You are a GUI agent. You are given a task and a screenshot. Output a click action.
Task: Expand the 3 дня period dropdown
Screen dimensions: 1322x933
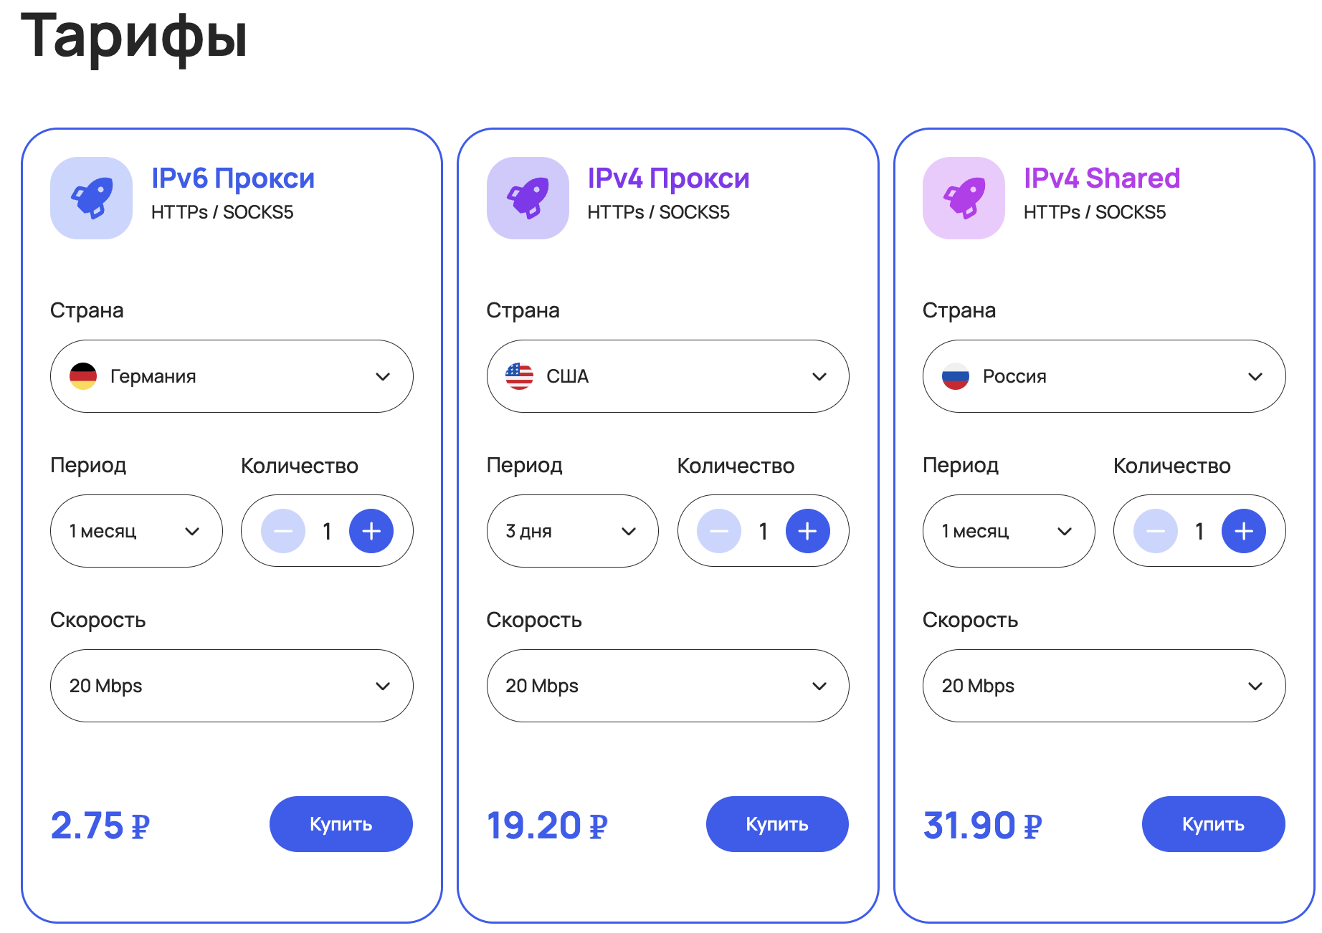(572, 531)
